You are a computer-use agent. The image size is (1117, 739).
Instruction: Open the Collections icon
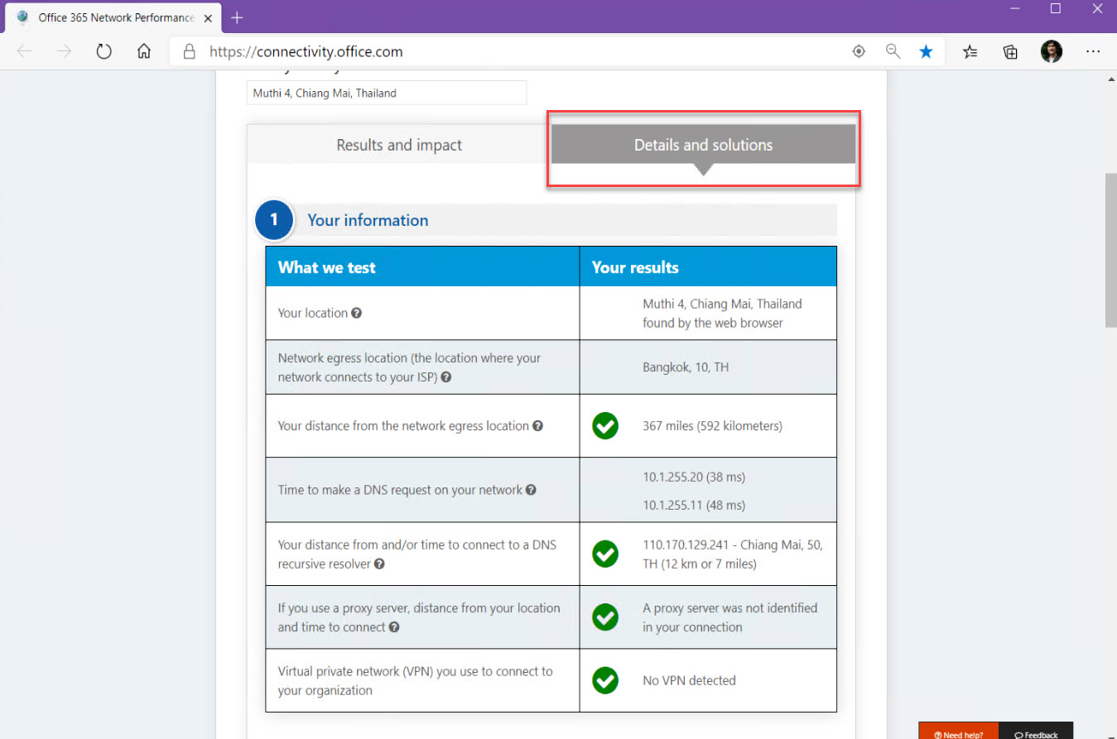tap(1010, 52)
